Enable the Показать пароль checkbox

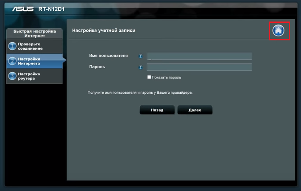149,77
